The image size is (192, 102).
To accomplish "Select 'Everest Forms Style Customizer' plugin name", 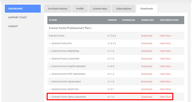I will coord(69,97).
